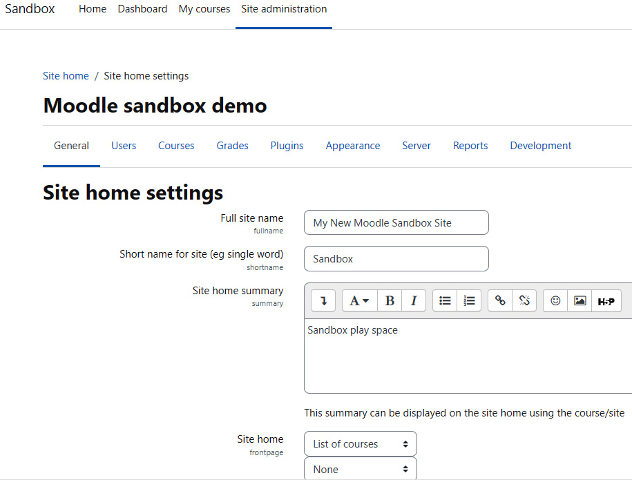Select Site administration in the top navigation
Image resolution: width=632 pixels, height=480 pixels.
pos(284,9)
